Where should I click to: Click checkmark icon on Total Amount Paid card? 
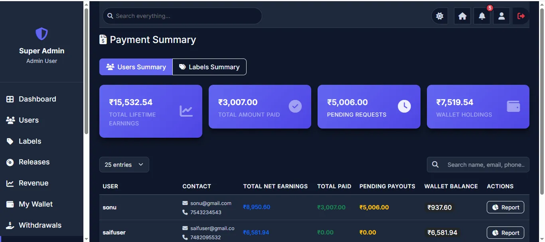pyautogui.click(x=295, y=106)
